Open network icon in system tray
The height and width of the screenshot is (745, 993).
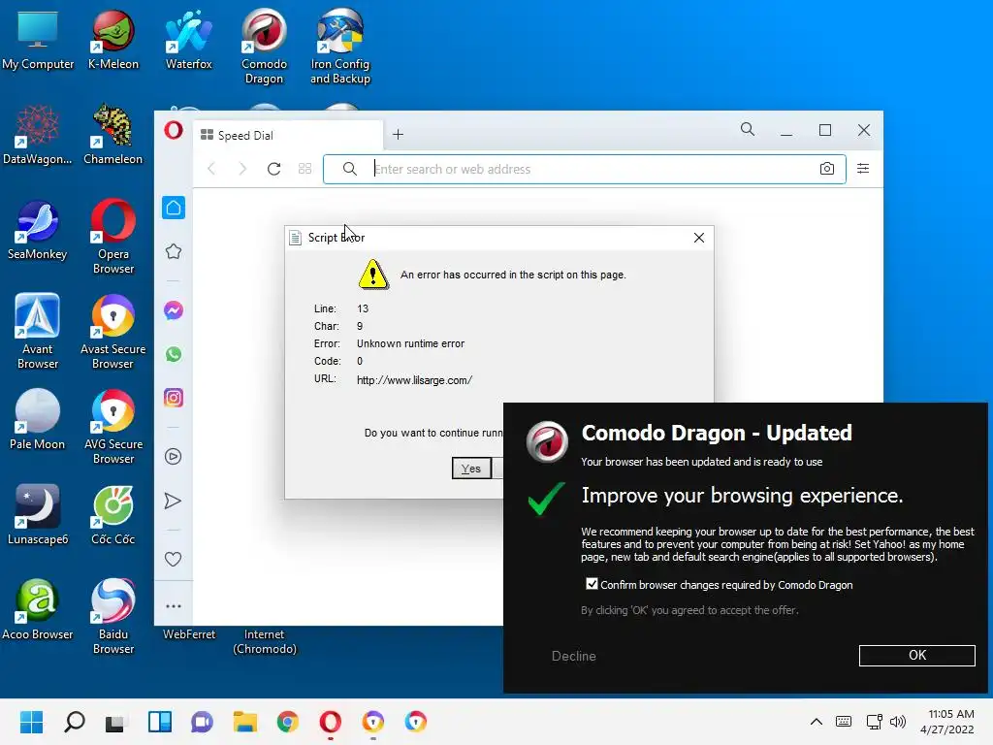pyautogui.click(x=874, y=722)
